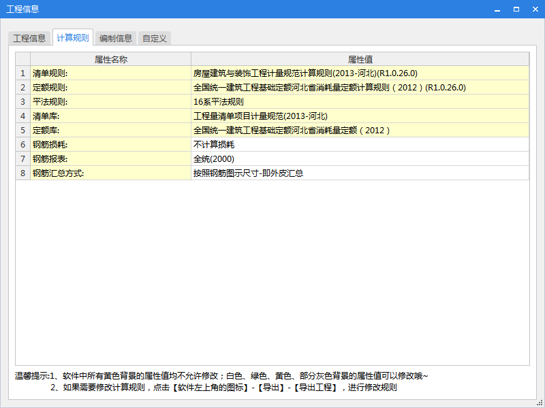Edit the 按照钢筋图示尺寸-即外皮汇总 value field
The image size is (545, 408).
point(360,173)
